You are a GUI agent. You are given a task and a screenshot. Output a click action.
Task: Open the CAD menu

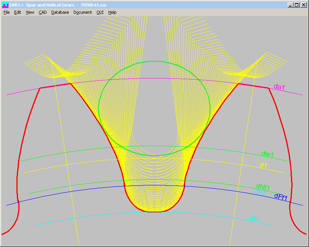click(43, 12)
